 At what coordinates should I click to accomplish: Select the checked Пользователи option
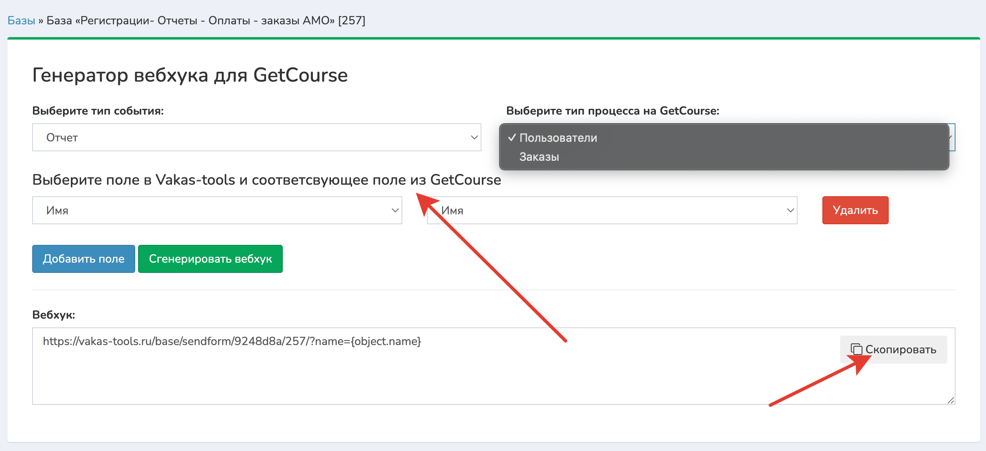(558, 138)
